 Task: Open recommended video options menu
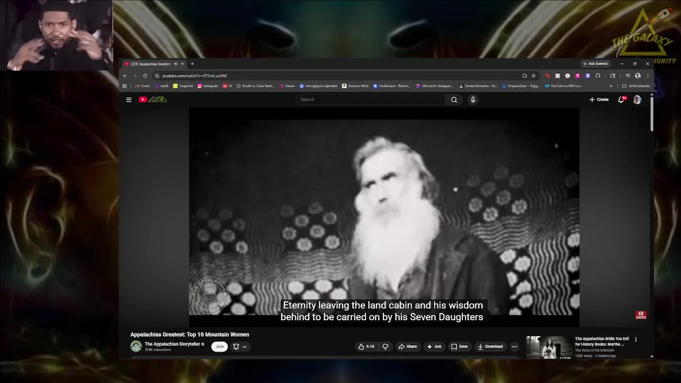point(635,339)
